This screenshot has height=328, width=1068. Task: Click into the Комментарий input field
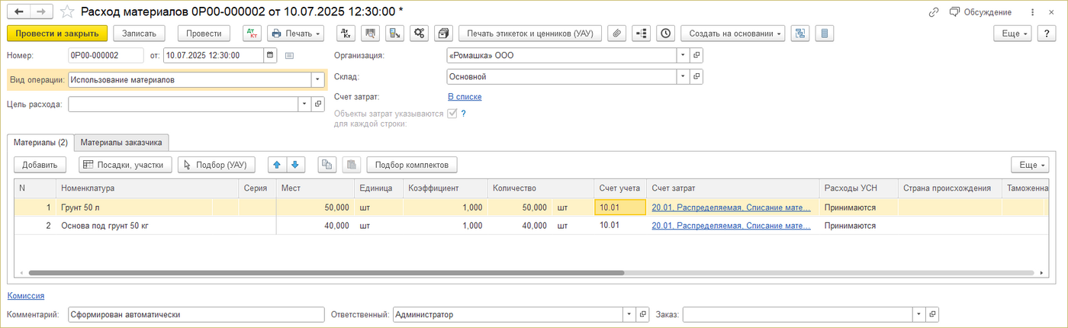(195, 315)
